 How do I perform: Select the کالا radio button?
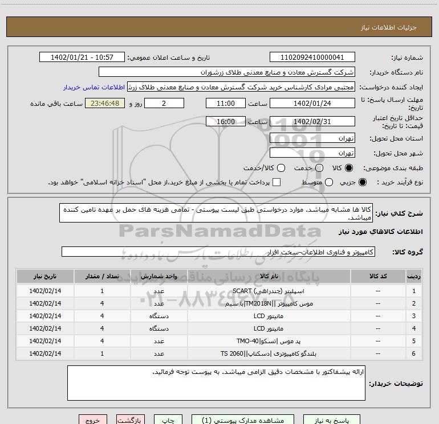349,168
